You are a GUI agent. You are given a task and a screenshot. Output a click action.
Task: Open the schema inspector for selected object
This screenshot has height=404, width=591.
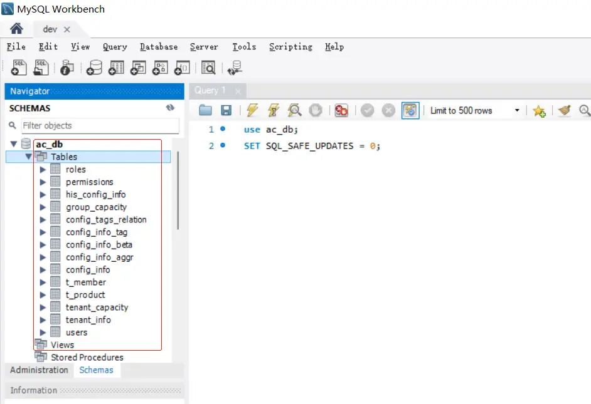tap(67, 68)
